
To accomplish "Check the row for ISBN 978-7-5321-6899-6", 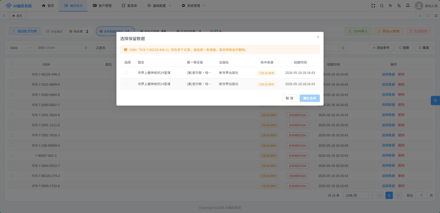I will pos(12,84).
